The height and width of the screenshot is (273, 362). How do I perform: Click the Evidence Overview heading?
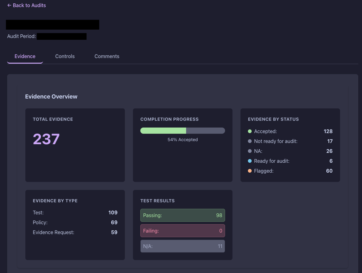tap(51, 96)
